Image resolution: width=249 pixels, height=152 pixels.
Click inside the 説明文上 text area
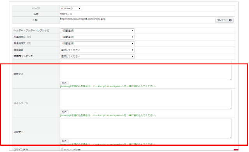(x=146, y=71)
